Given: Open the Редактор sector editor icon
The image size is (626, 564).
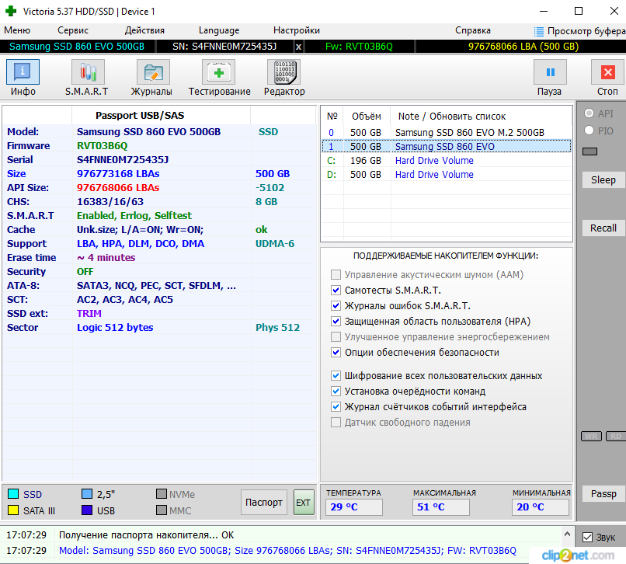Looking at the screenshot, I should [283, 72].
